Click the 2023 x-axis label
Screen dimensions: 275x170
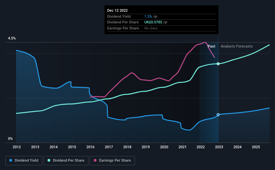point(219,147)
